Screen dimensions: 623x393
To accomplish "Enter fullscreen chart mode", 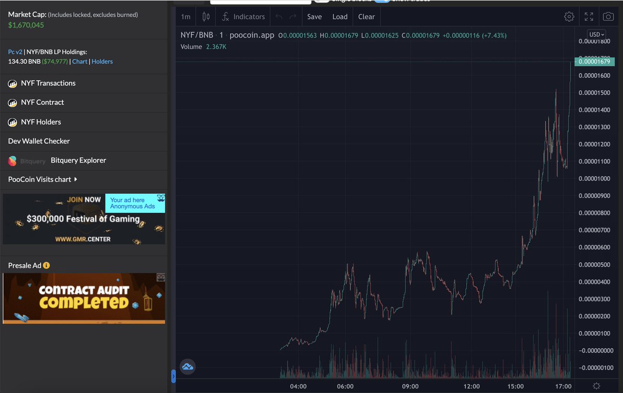I will click(x=589, y=17).
